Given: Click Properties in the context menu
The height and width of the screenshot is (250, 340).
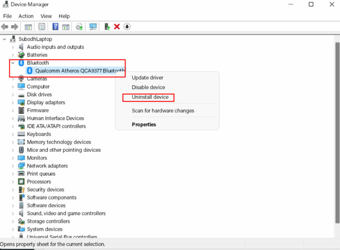Looking at the screenshot, I should click(144, 125).
